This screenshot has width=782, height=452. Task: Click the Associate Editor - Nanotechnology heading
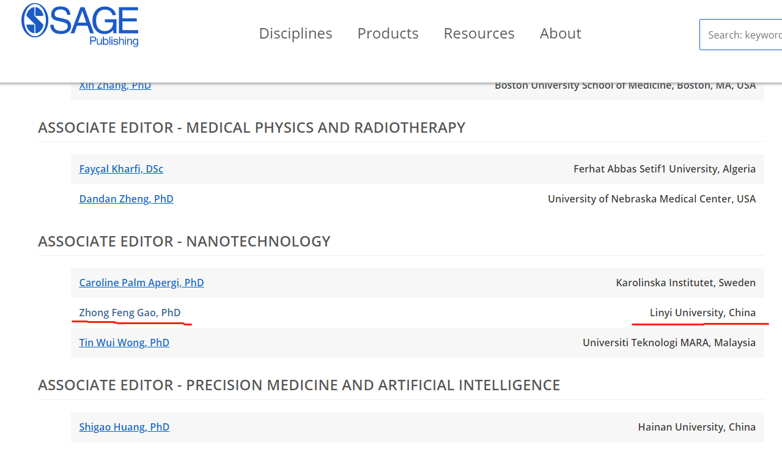tap(184, 242)
